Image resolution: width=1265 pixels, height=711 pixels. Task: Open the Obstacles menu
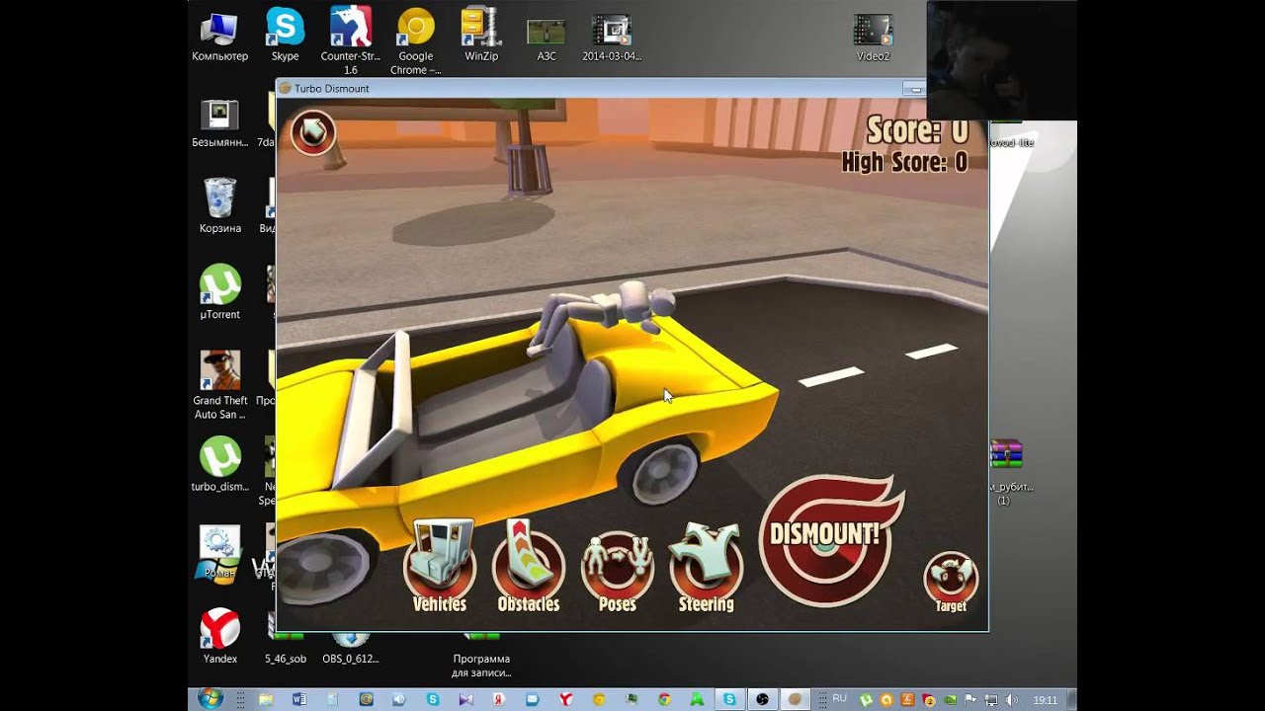pos(529,566)
